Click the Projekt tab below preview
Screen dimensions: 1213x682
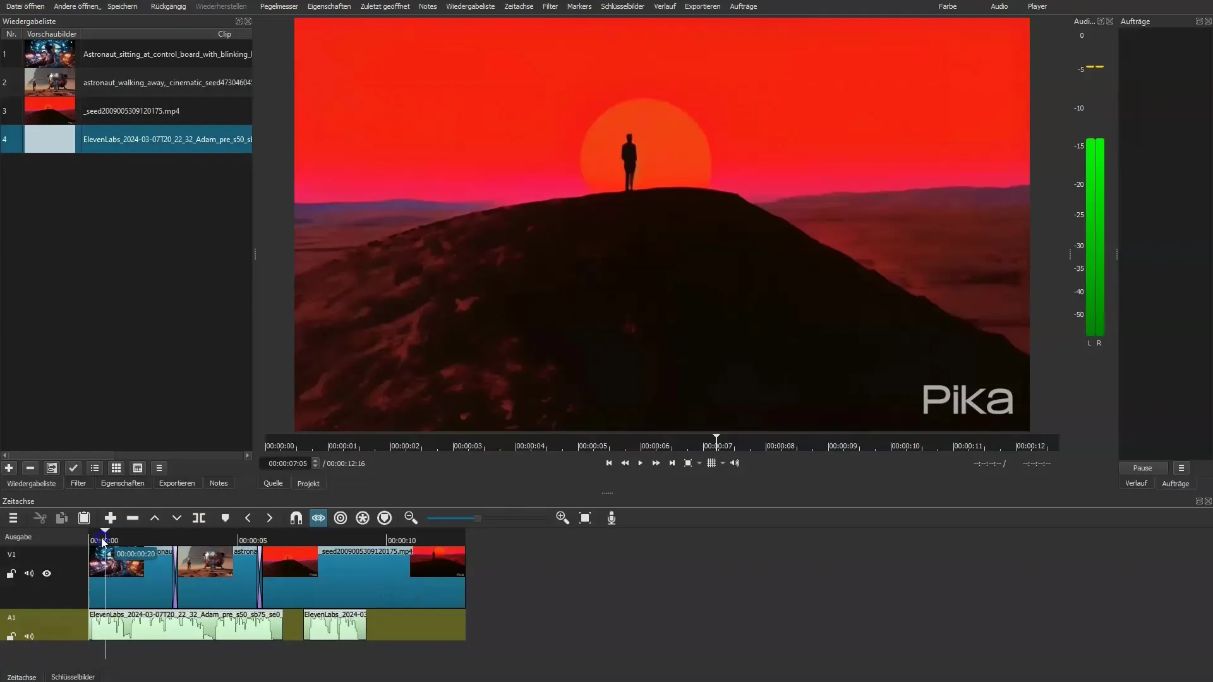(308, 483)
